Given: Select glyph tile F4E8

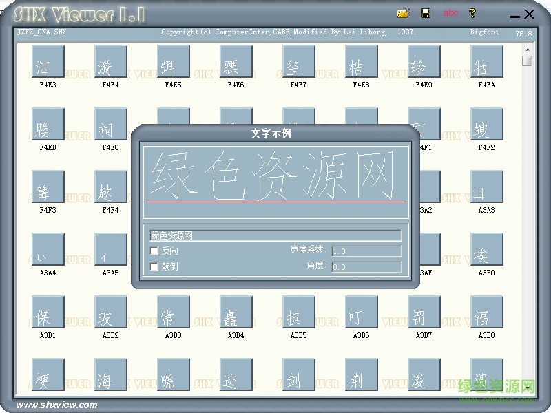Looking at the screenshot, I should pyautogui.click(x=362, y=62).
